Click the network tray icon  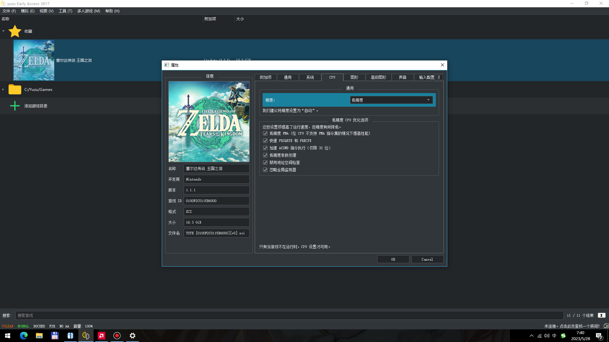coord(539,336)
